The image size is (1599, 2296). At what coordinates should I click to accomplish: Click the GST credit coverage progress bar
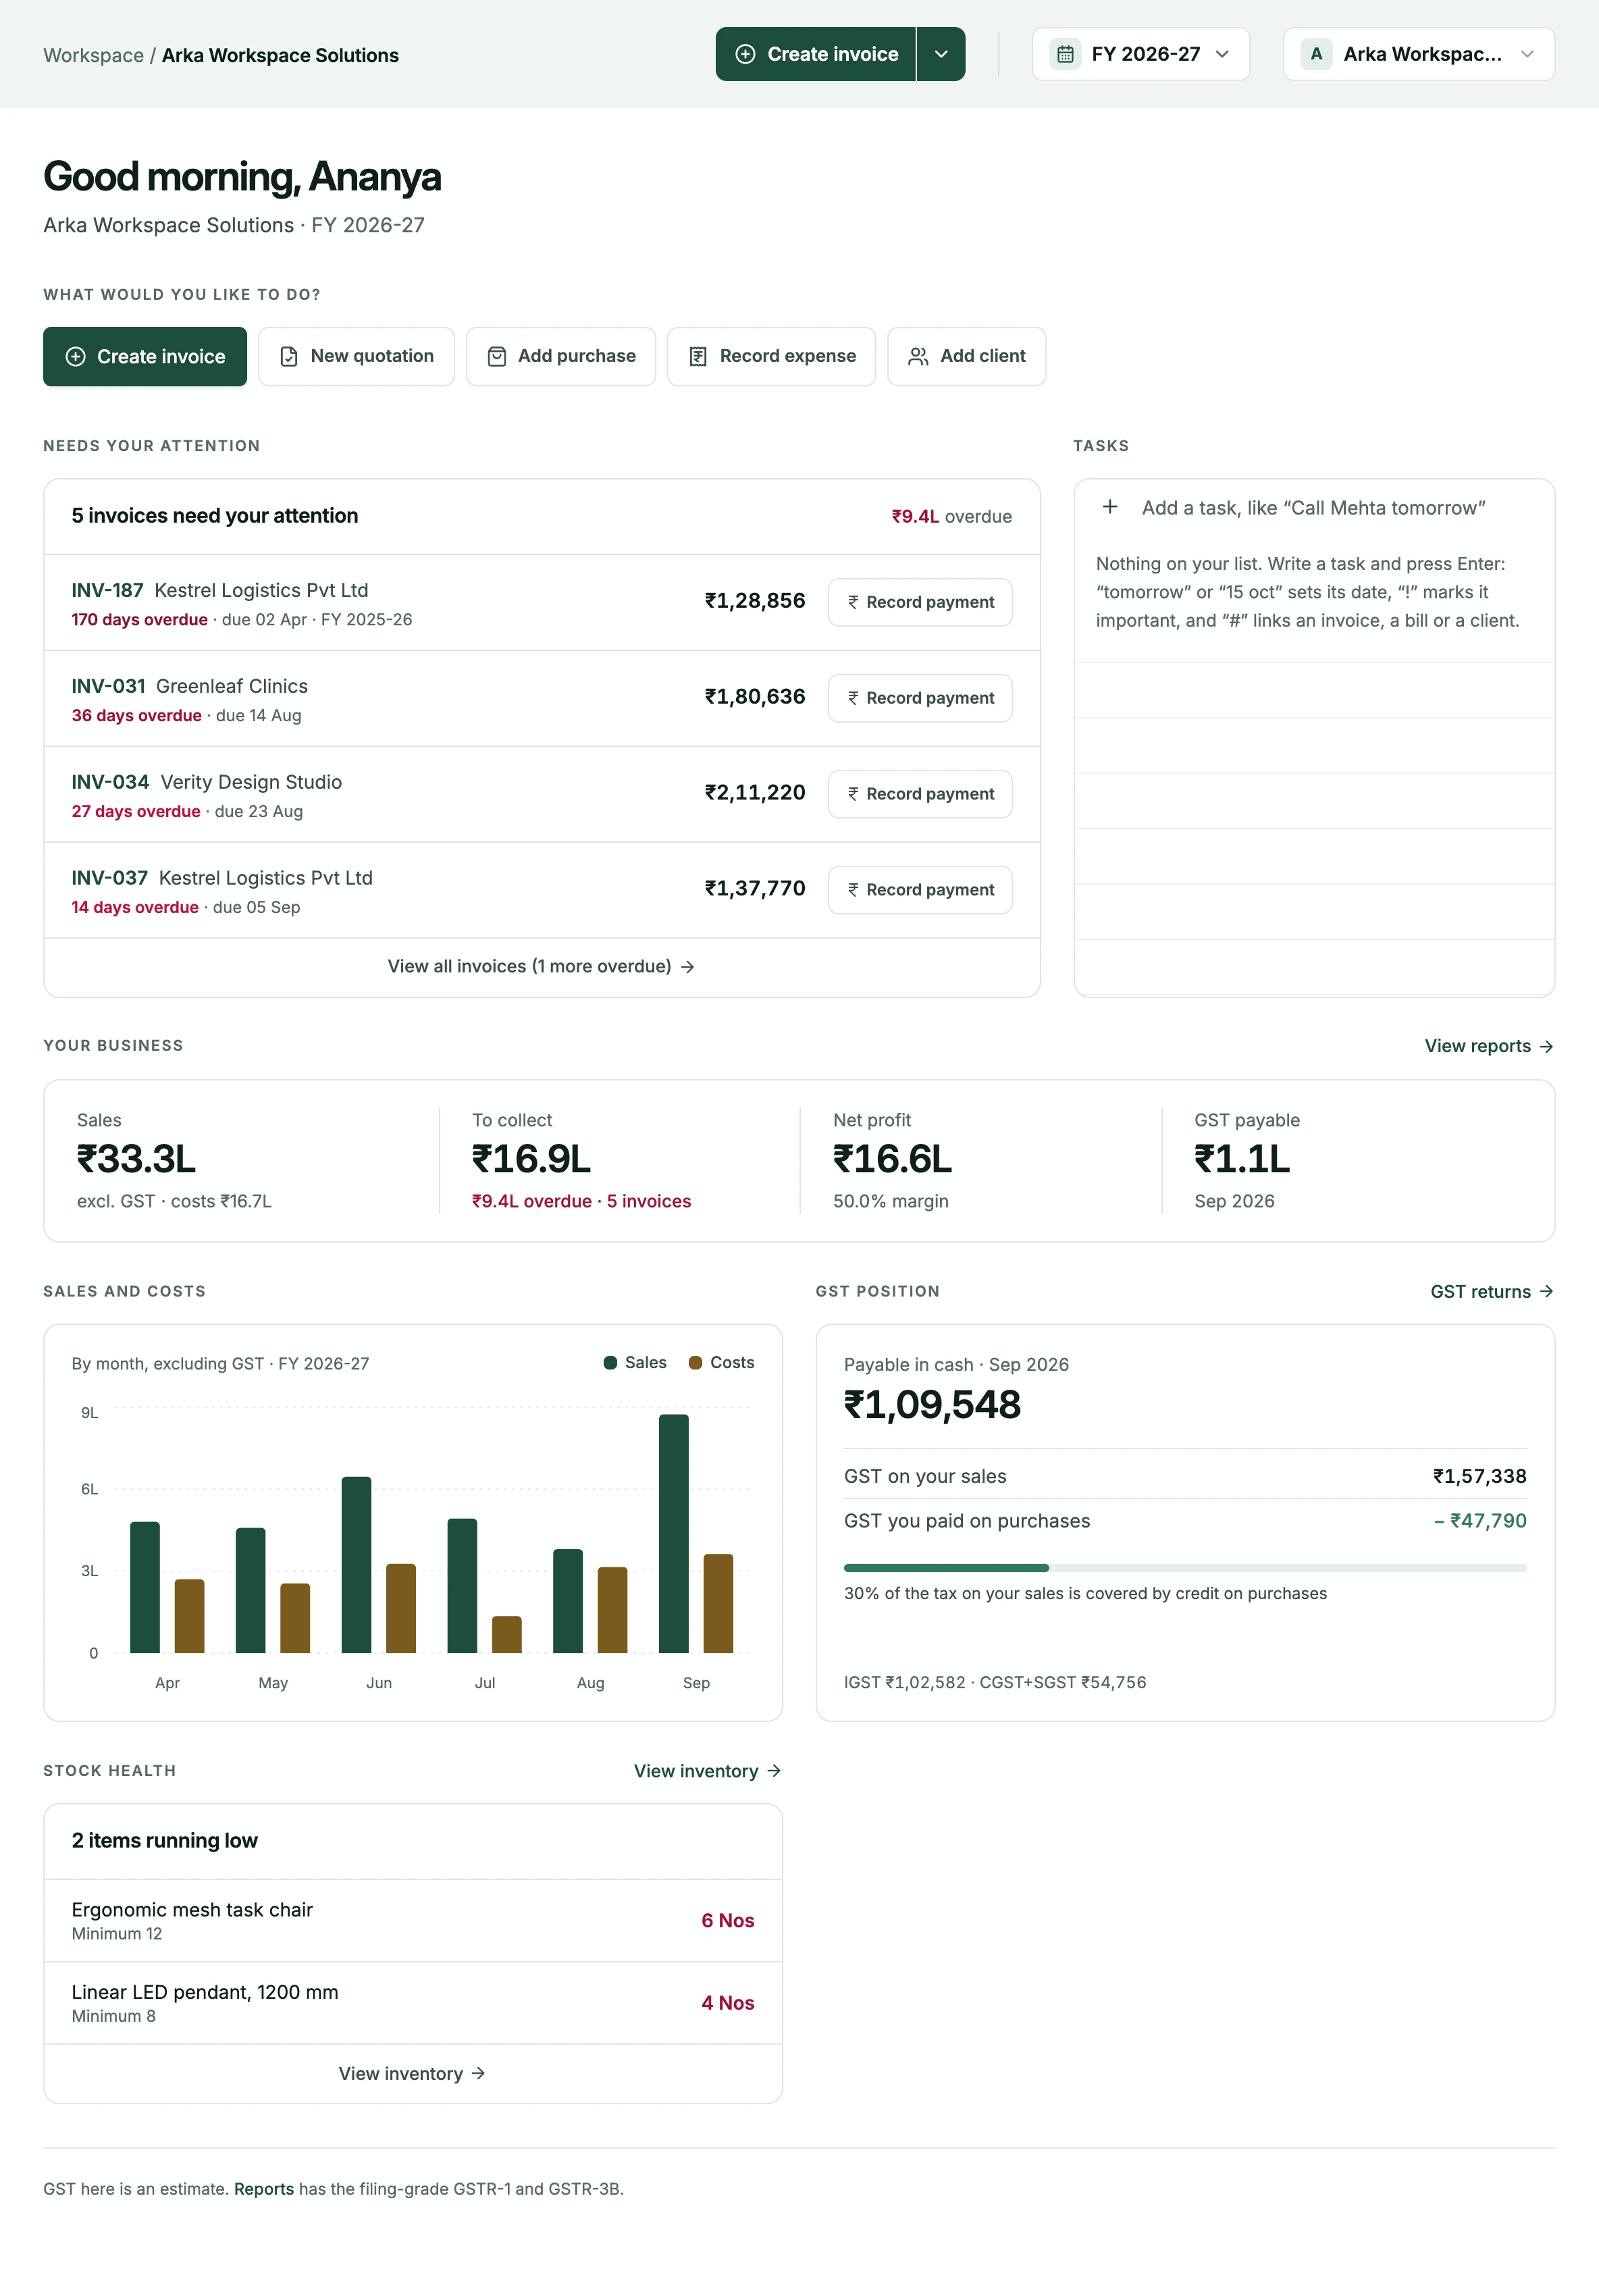click(x=1185, y=1568)
